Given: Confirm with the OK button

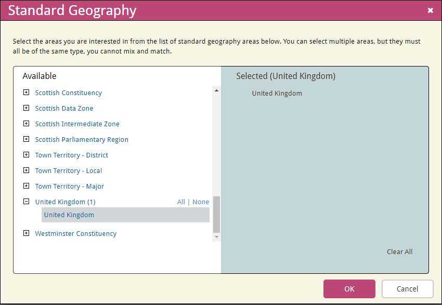Looking at the screenshot, I should pos(349,289).
